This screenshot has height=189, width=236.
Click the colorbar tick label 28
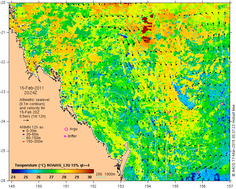tap(64, 177)
